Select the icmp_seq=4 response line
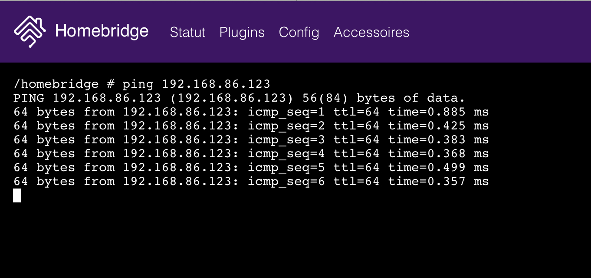This screenshot has width=591, height=278. [x=251, y=153]
